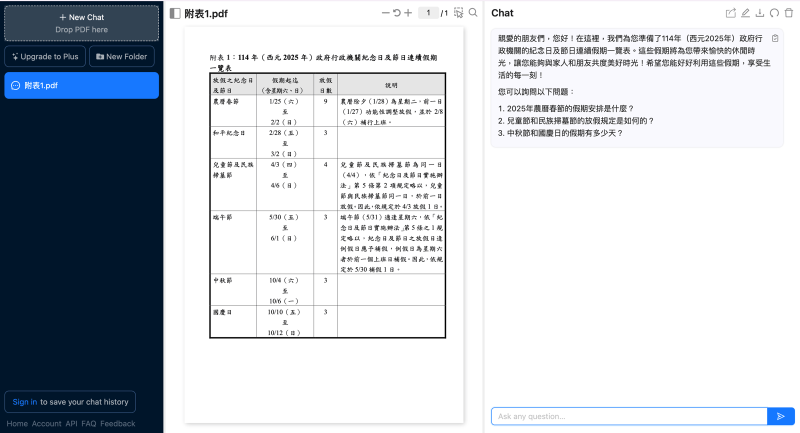The width and height of the screenshot is (800, 433).
Task: Open the 附表1.pdf chat in sidebar
Action: 81,85
